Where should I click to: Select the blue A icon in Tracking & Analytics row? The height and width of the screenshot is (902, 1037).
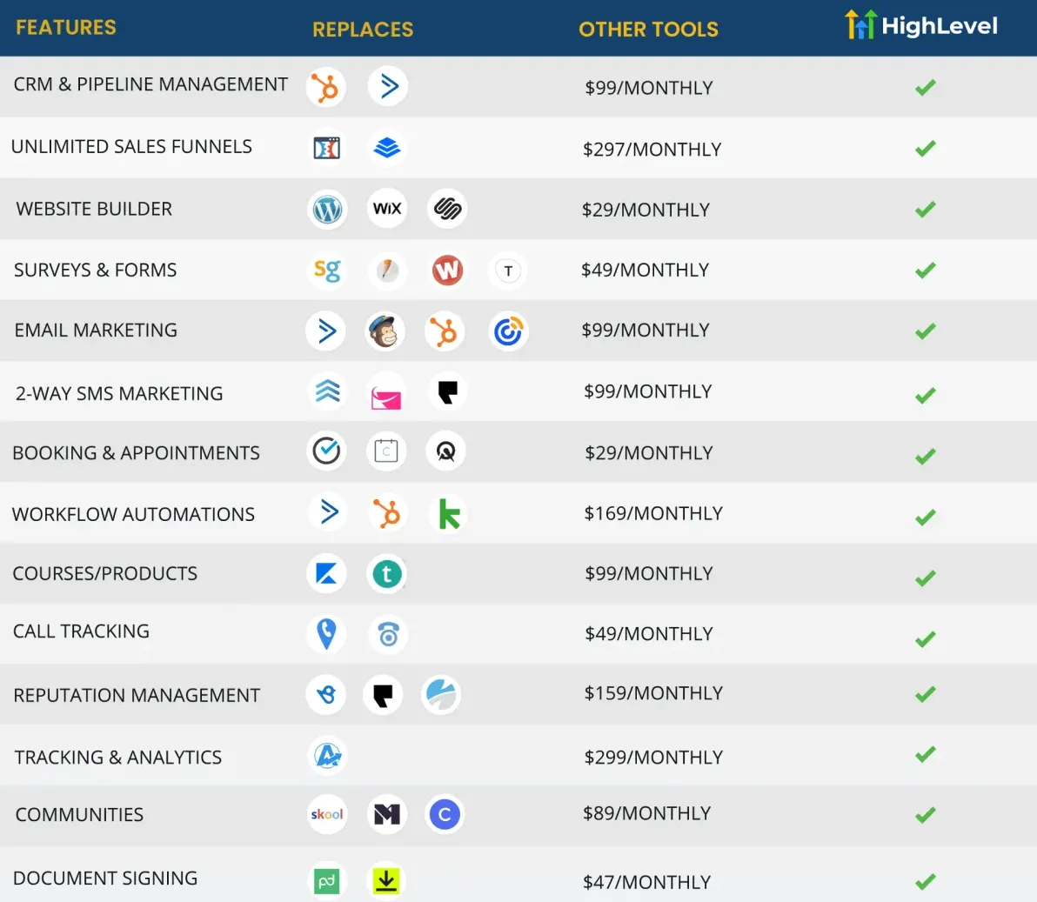[328, 755]
